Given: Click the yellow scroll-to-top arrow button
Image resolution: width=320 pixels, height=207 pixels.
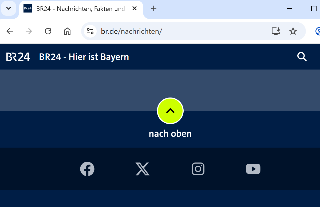Looking at the screenshot, I should (170, 111).
